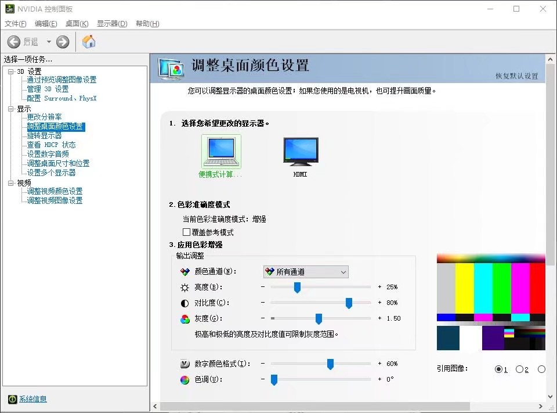Click the 色调 hue slider thumb
Viewport: 557px width, 413px height.
[274, 380]
